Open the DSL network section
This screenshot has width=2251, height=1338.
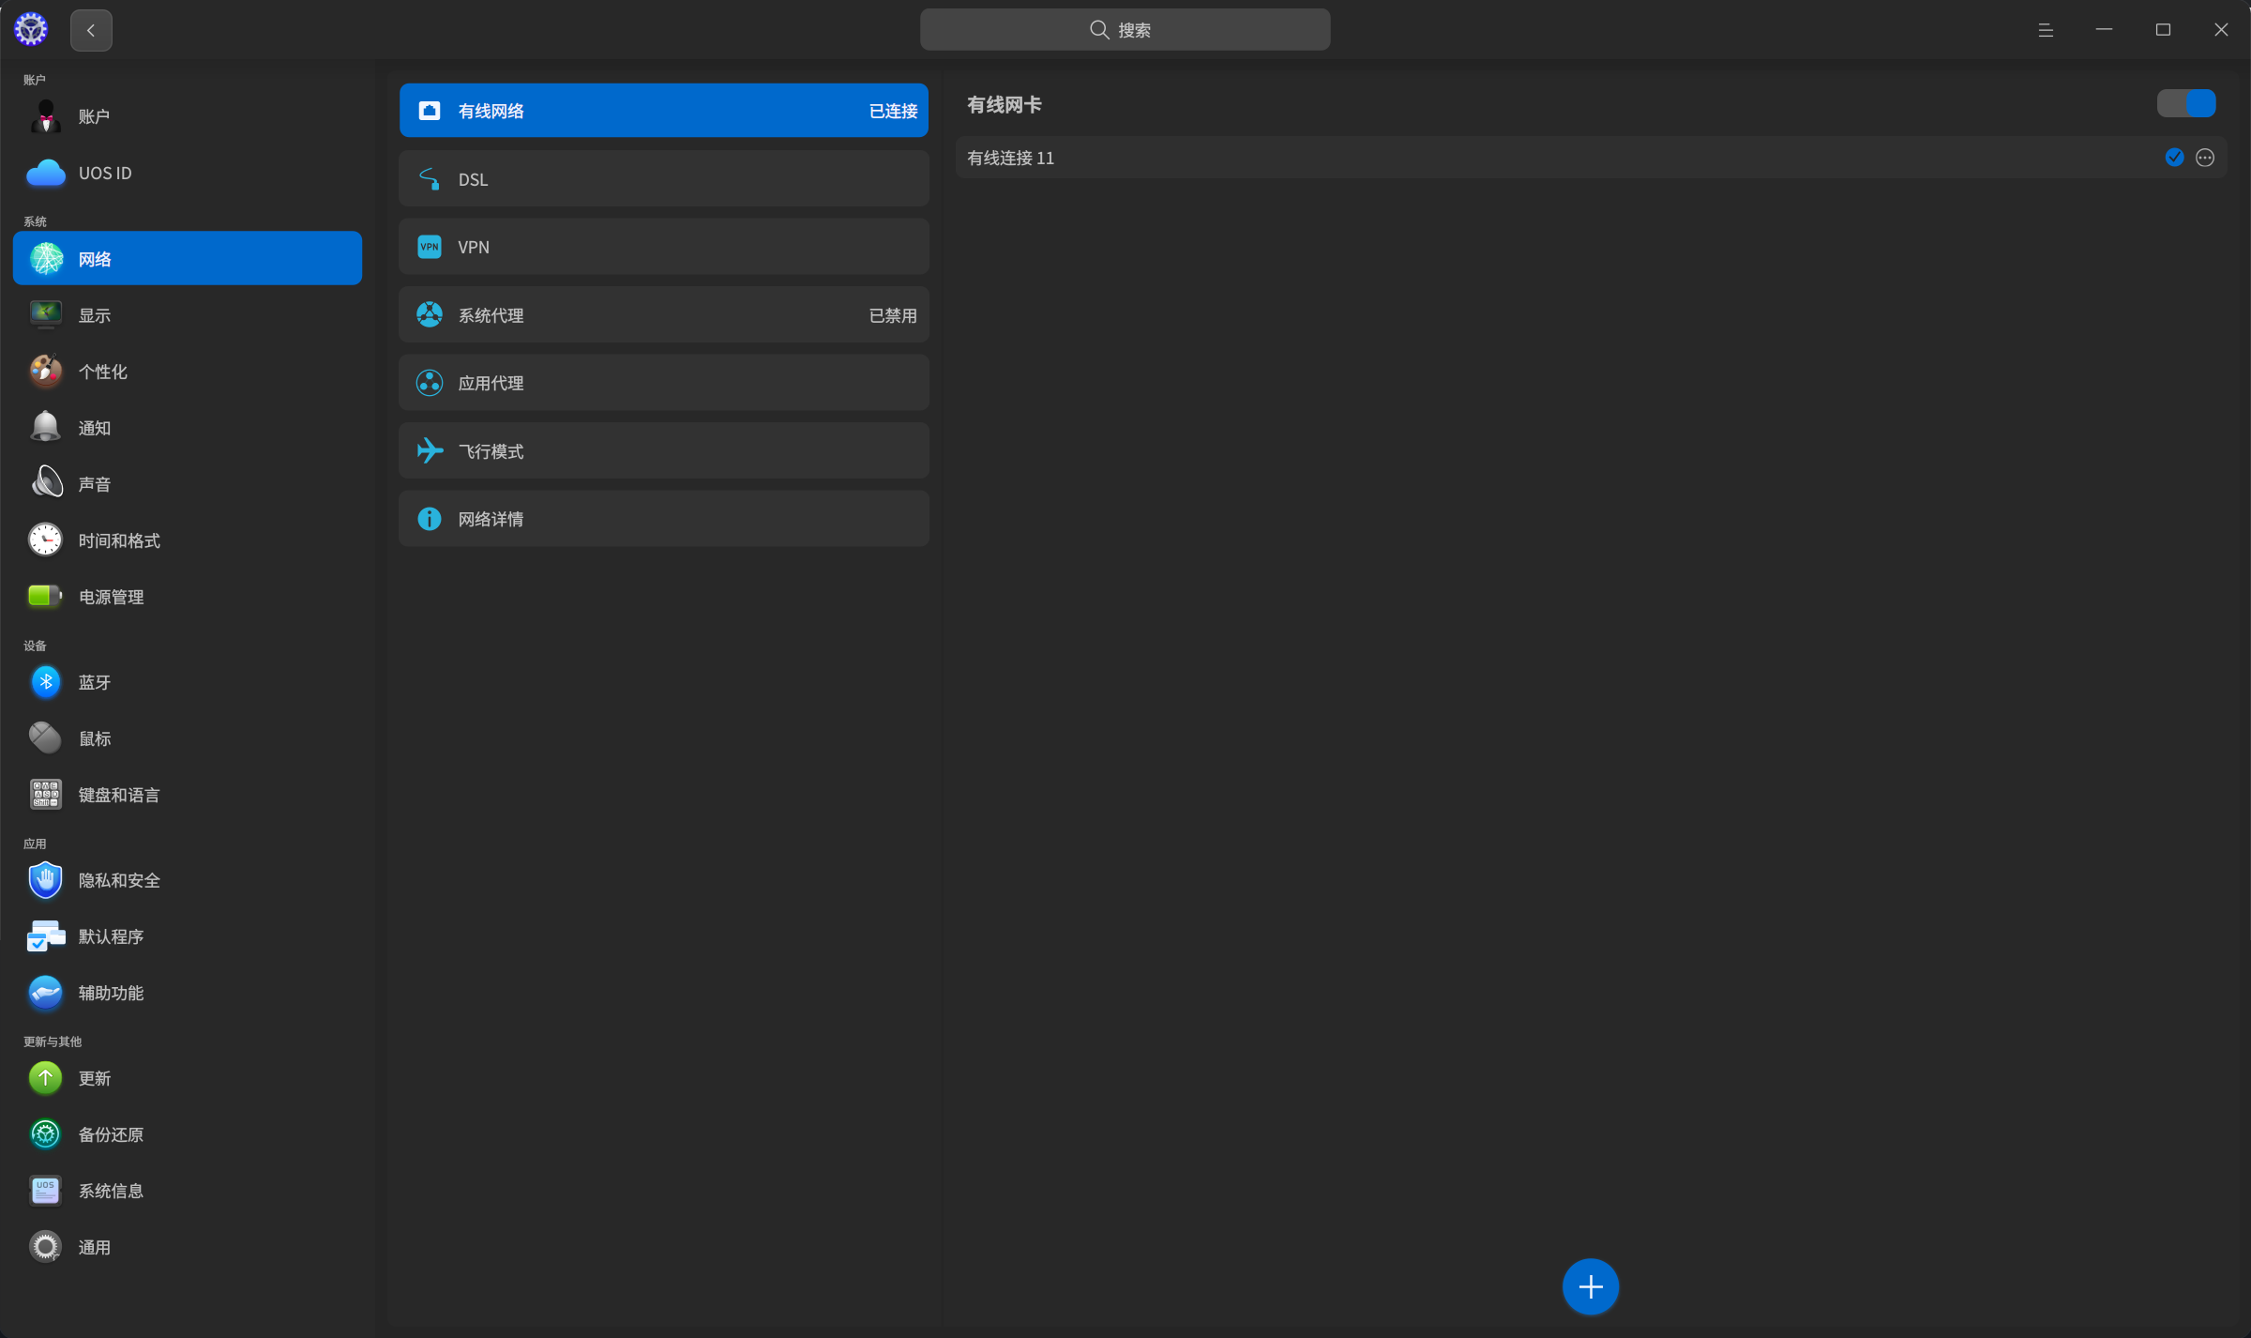(664, 178)
